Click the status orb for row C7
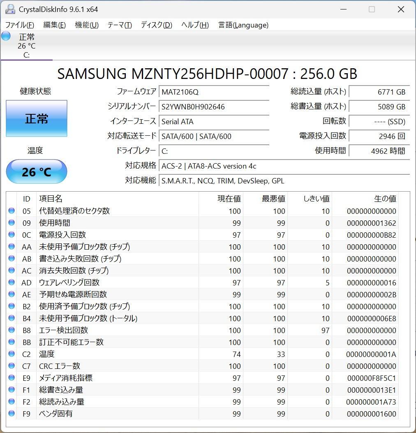The height and width of the screenshot is (433, 416). [x=12, y=366]
